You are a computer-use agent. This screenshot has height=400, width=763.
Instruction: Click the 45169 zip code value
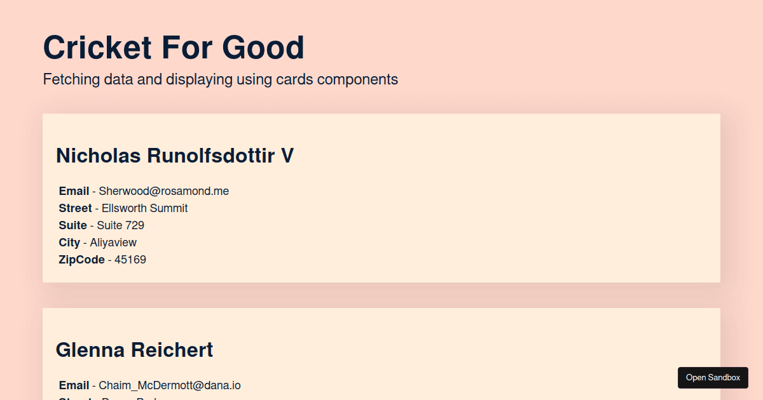(x=130, y=260)
